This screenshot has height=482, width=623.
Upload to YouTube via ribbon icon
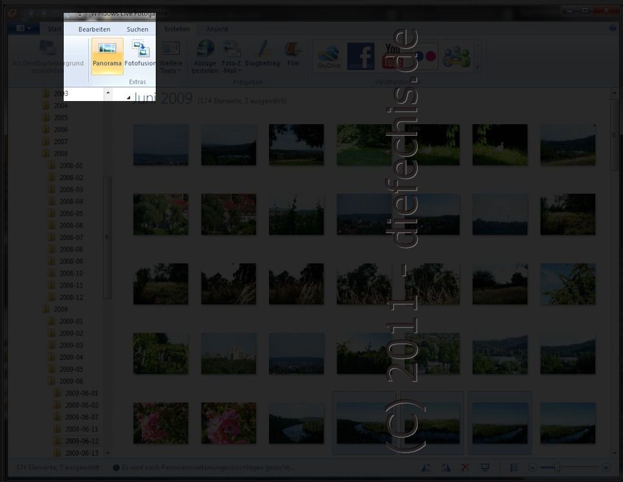(392, 56)
